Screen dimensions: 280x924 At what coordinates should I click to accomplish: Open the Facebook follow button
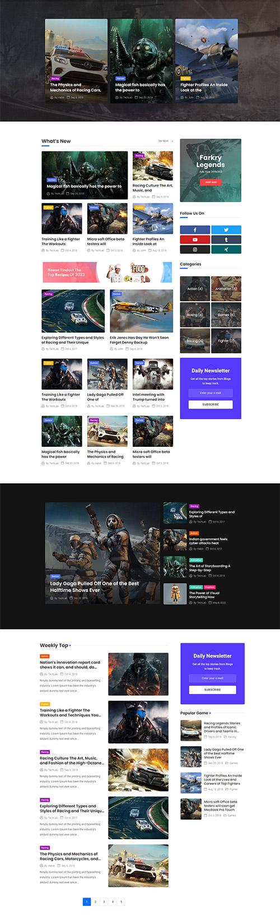(195, 230)
